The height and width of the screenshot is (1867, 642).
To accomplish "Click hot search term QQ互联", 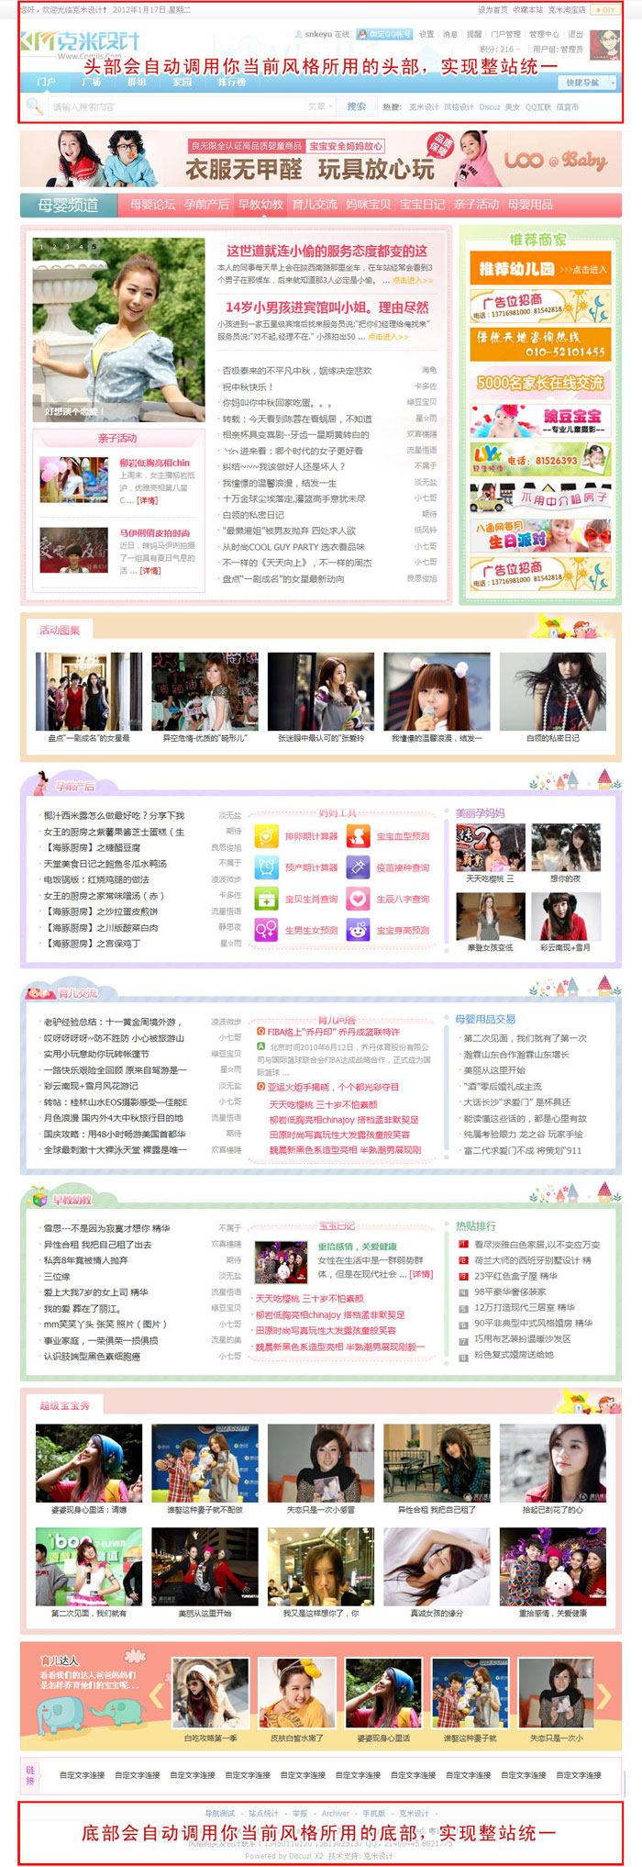I will (x=537, y=106).
